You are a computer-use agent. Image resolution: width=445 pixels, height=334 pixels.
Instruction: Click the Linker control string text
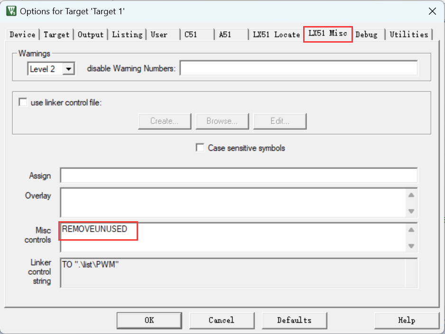pyautogui.click(x=90, y=264)
